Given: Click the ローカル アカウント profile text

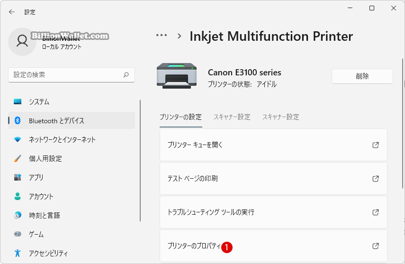Looking at the screenshot, I should (62, 47).
